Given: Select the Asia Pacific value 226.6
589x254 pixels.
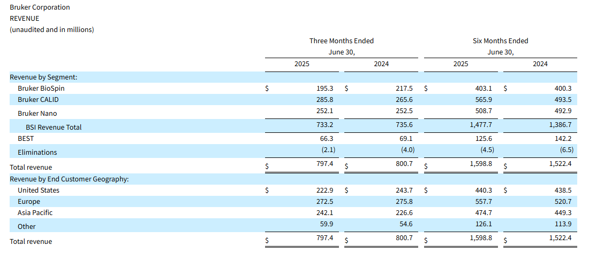Looking at the screenshot, I should coord(405,213).
